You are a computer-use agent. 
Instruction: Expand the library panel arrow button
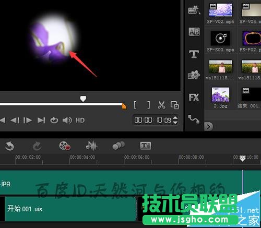pos(209,127)
